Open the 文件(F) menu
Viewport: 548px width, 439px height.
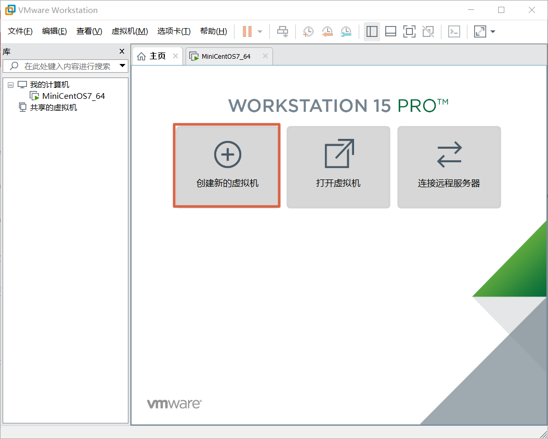[x=20, y=31]
